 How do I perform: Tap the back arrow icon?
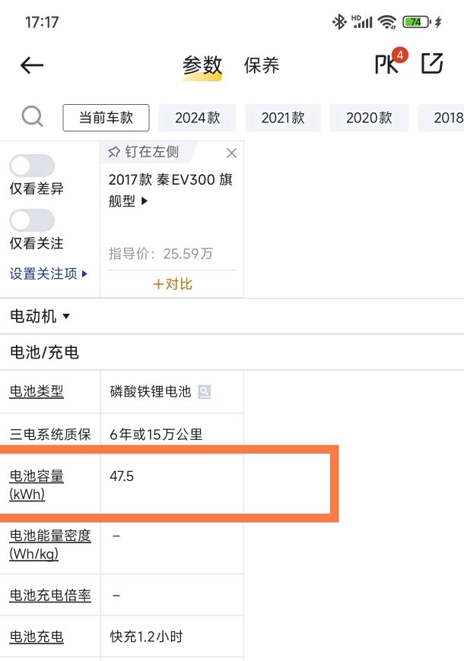click(x=32, y=65)
